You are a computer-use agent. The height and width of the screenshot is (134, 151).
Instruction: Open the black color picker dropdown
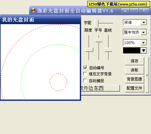pyautogui.click(x=144, y=51)
